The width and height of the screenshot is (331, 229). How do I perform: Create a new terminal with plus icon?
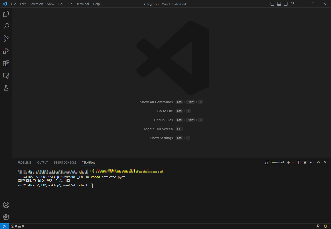(x=288, y=162)
